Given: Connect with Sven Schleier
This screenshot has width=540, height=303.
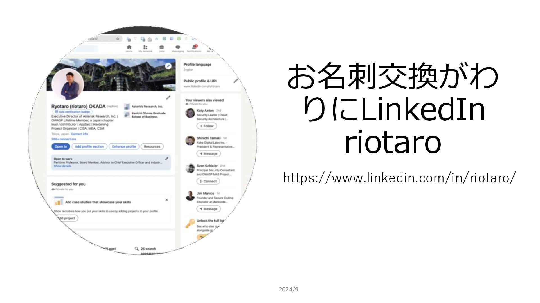Looking at the screenshot, I should coord(208,181).
